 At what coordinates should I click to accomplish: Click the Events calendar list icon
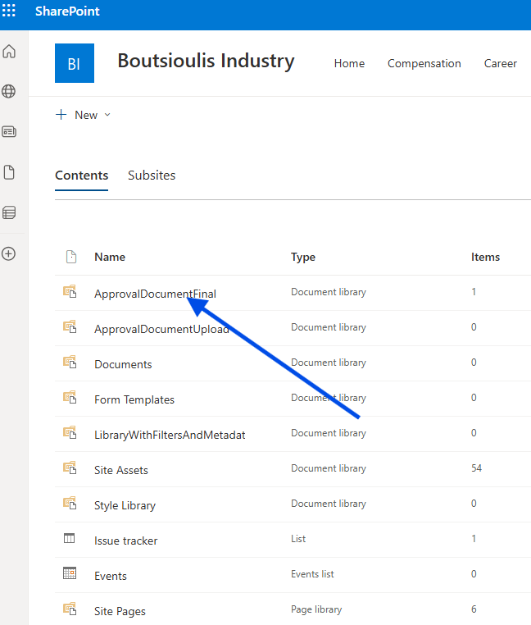[x=70, y=574]
